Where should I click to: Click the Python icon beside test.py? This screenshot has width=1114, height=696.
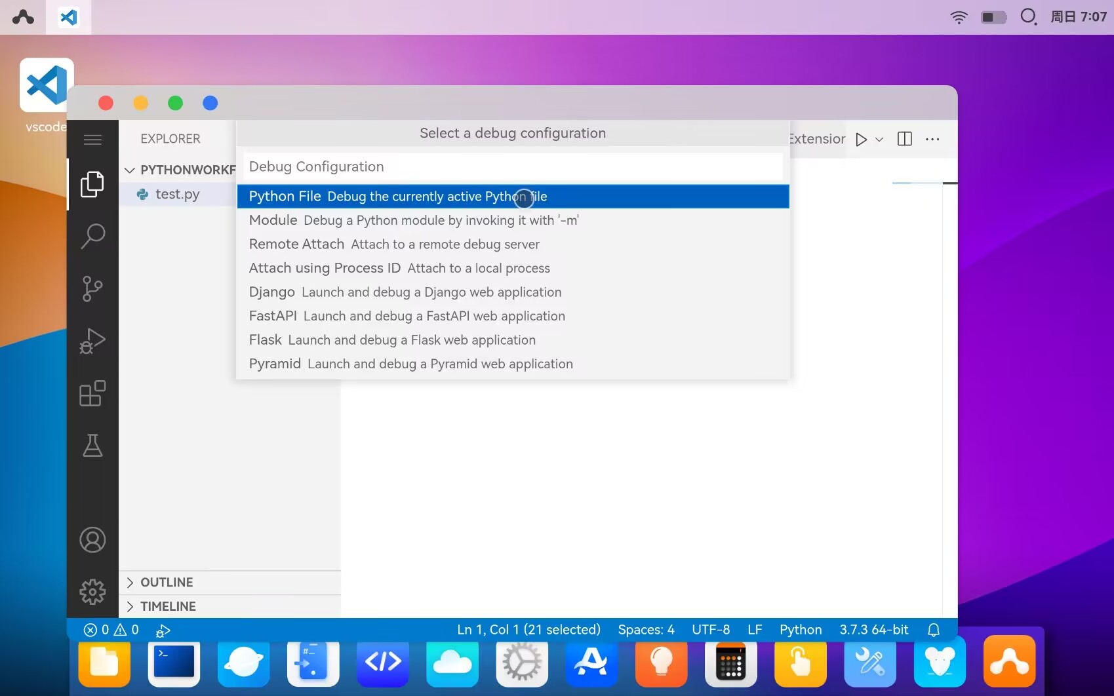click(142, 194)
